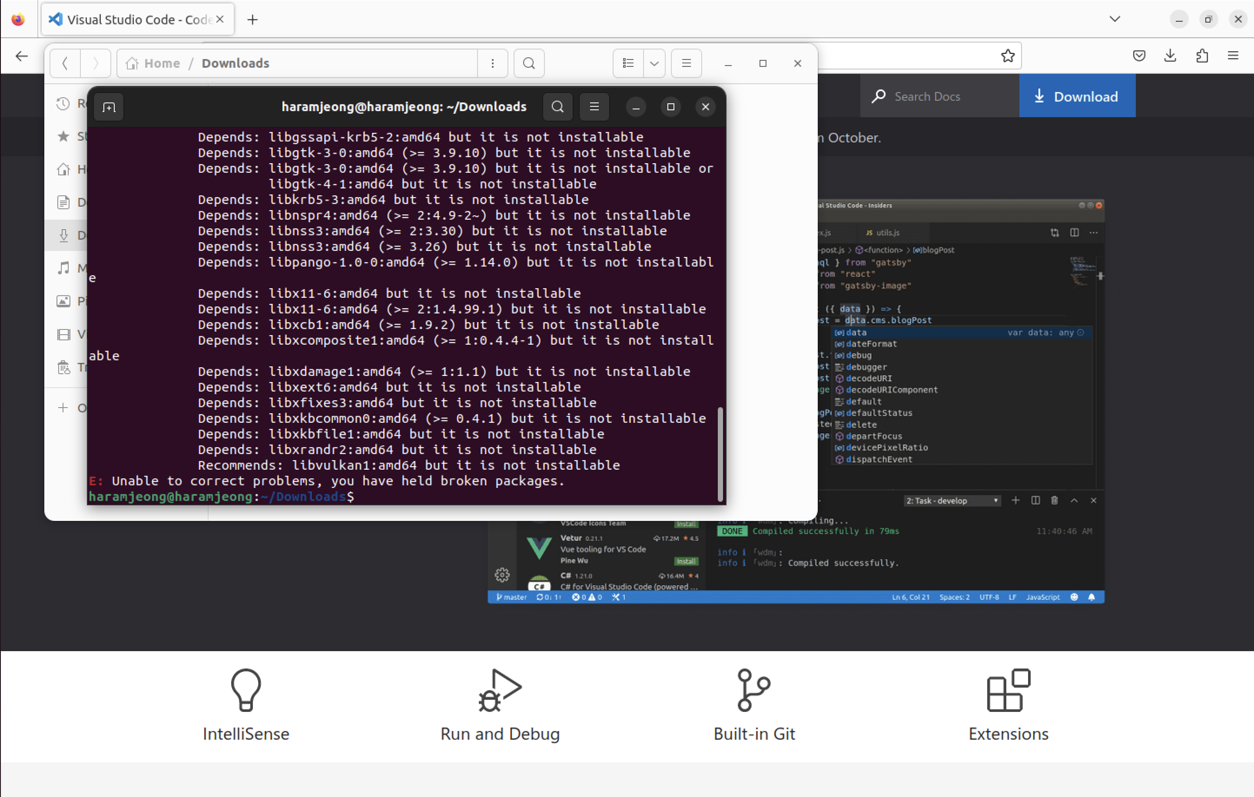Open Firefox extensions icon

pos(1202,56)
